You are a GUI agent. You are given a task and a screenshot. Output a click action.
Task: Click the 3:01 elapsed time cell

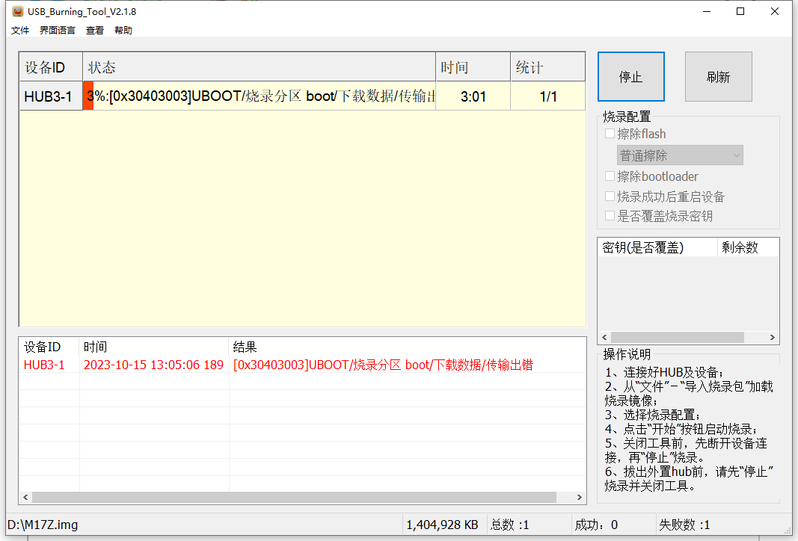(473, 96)
